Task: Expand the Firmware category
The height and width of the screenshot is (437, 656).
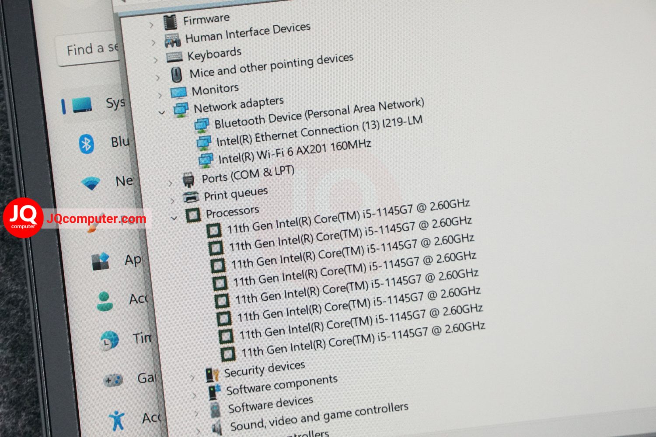Action: [151, 25]
